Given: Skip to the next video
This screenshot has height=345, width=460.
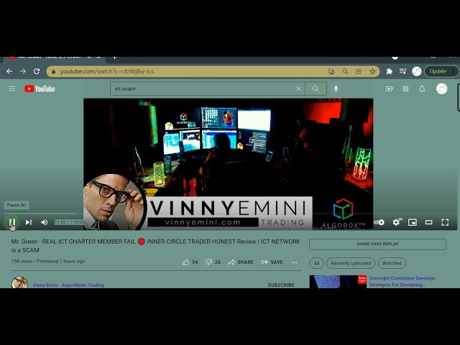Looking at the screenshot, I should (29, 222).
